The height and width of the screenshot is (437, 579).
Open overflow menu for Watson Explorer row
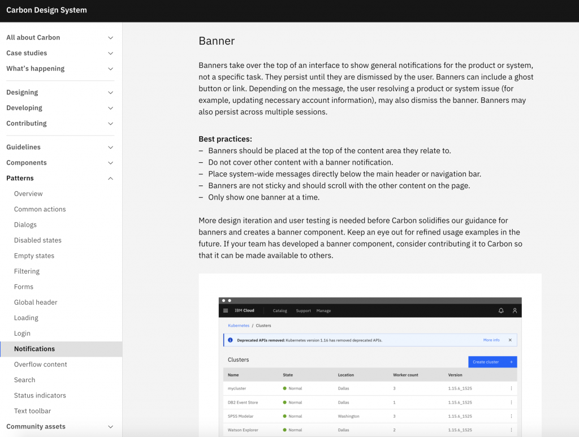[x=511, y=430]
